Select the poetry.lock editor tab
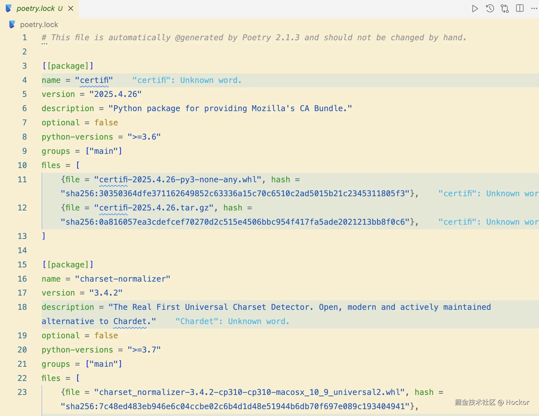 36,8
